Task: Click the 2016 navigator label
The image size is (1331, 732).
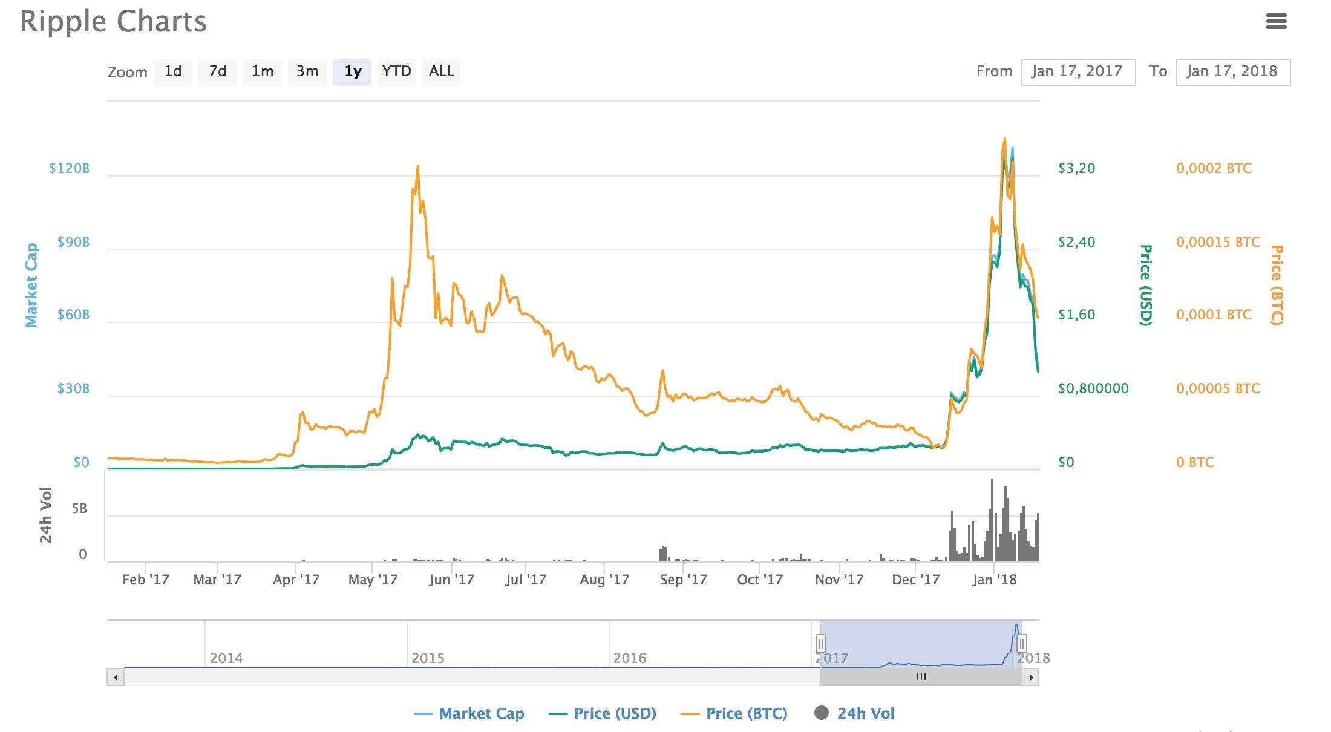Action: [630, 658]
